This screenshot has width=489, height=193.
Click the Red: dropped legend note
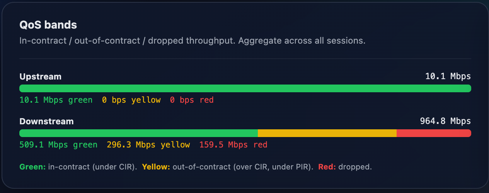coord(345,167)
